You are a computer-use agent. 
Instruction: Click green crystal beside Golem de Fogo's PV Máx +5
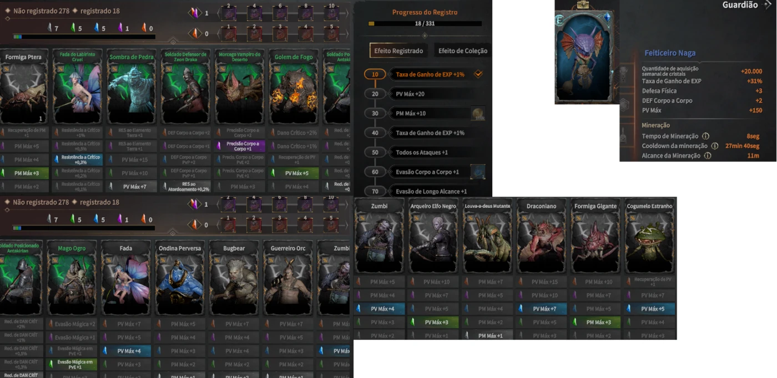tap(273, 173)
